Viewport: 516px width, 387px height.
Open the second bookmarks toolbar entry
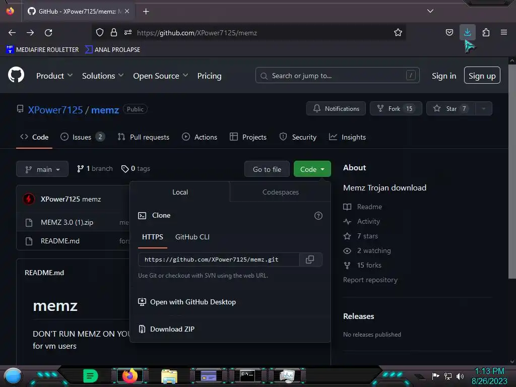tap(112, 49)
